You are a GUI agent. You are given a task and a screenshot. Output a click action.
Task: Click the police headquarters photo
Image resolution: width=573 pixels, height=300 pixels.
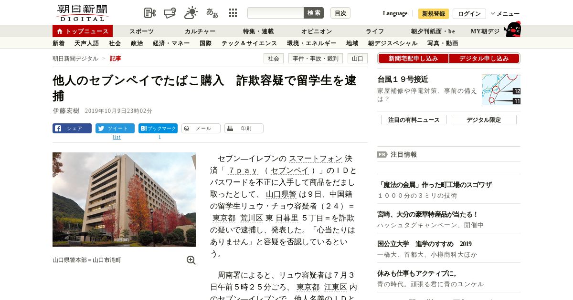pos(124,200)
